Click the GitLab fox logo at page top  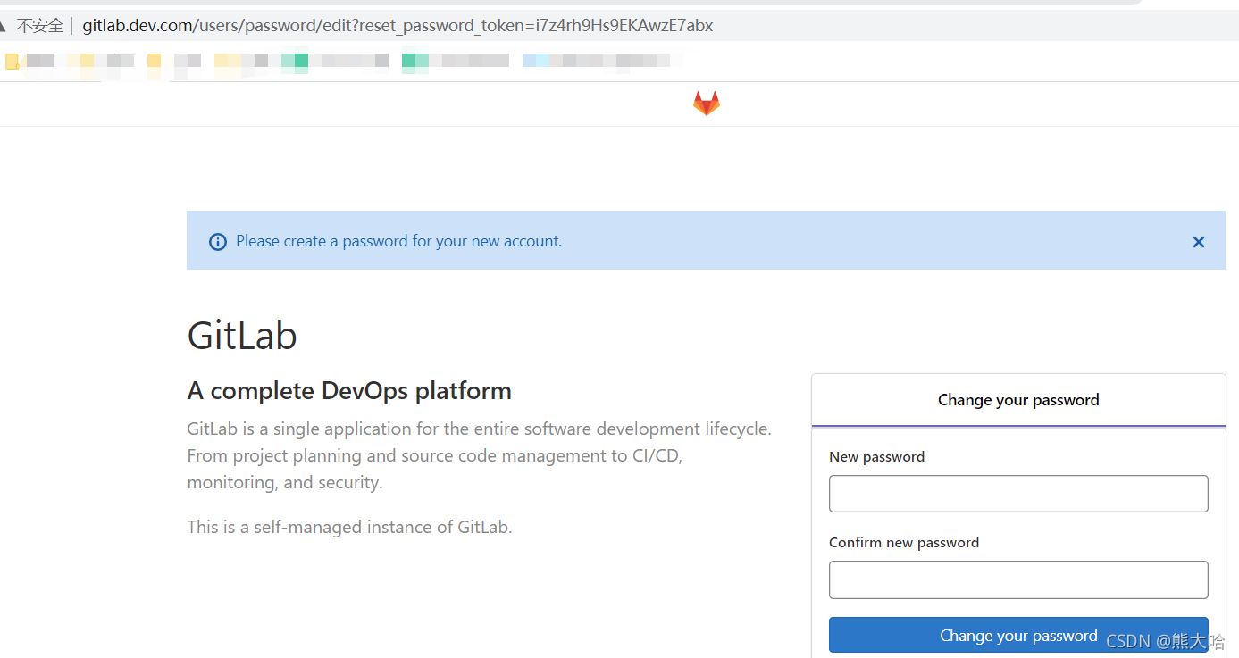pos(706,103)
